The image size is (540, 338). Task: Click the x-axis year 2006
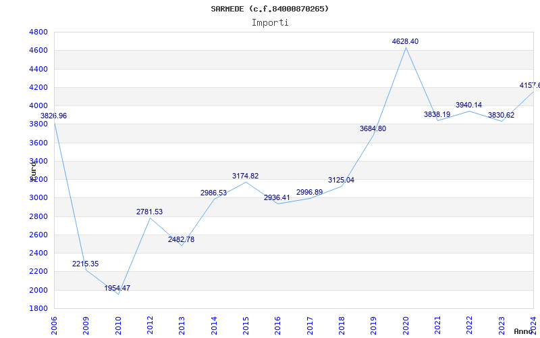54,326
